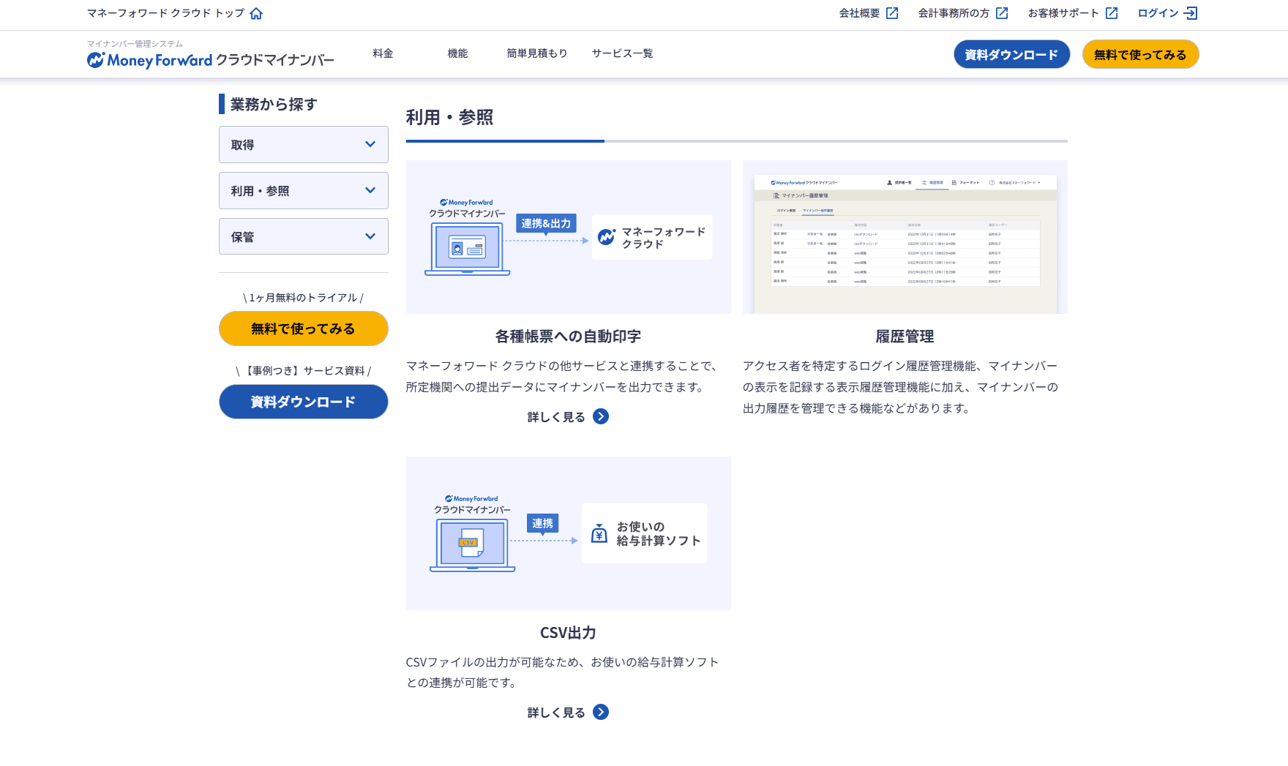The image size is (1288, 766).
Task: Open the マネーフォワード クラウド トップ link
Action: (x=165, y=13)
